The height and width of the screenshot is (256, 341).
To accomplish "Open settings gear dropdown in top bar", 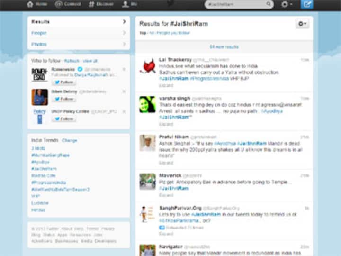I will (286, 4).
